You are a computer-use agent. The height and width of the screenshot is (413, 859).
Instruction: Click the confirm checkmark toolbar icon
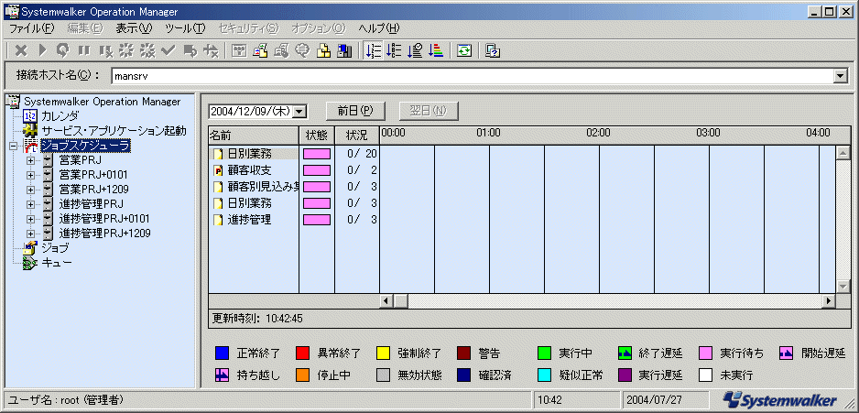pyautogui.click(x=169, y=51)
